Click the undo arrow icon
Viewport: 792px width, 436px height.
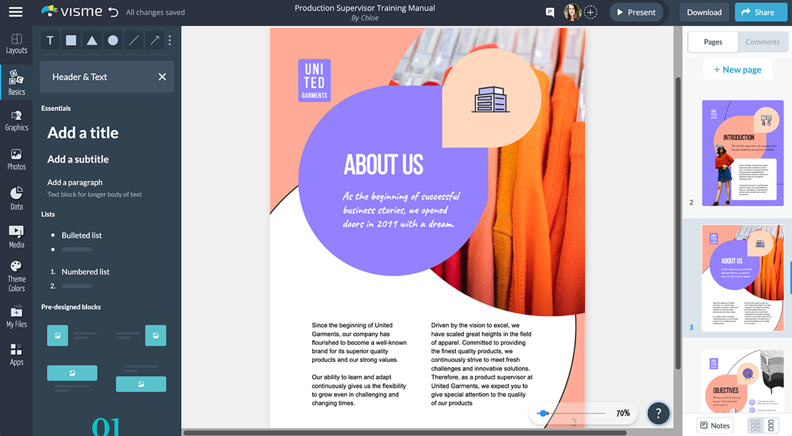114,12
